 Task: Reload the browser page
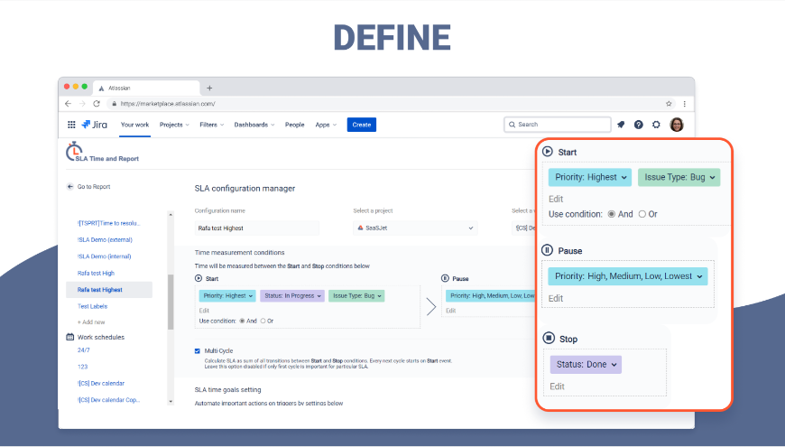pyautogui.click(x=97, y=104)
